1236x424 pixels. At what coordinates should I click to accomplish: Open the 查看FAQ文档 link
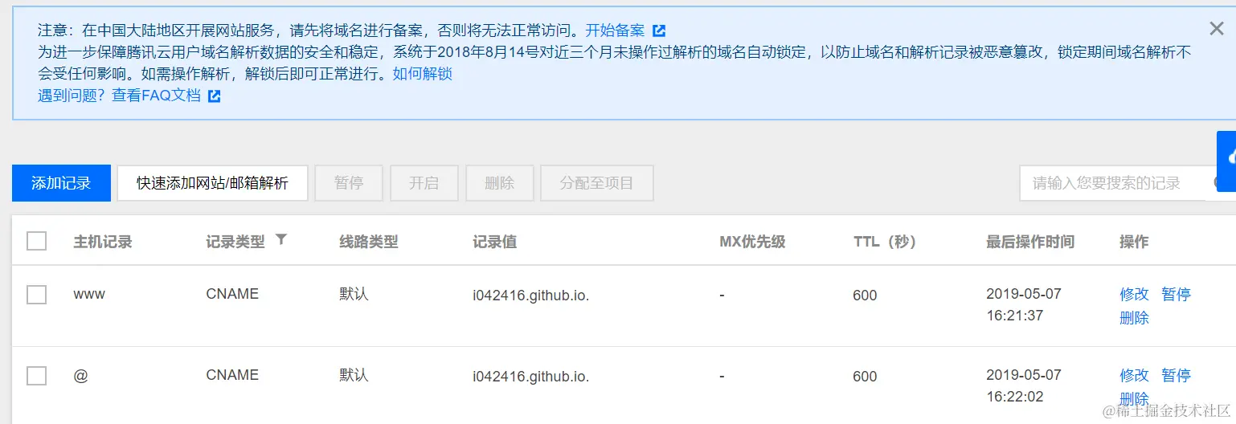156,96
